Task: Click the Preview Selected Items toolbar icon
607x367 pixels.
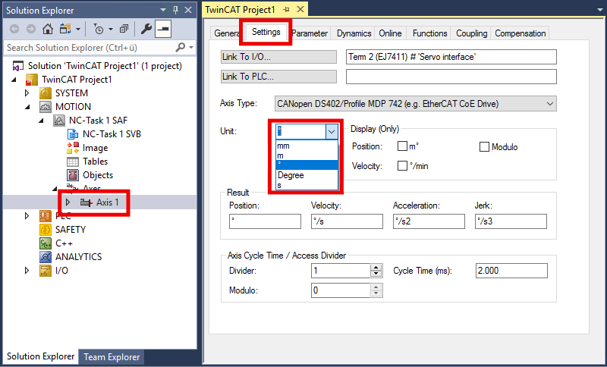Action: (x=163, y=29)
